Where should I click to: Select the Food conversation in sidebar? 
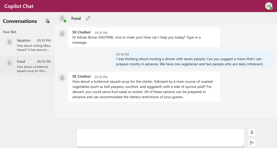[x=27, y=66]
